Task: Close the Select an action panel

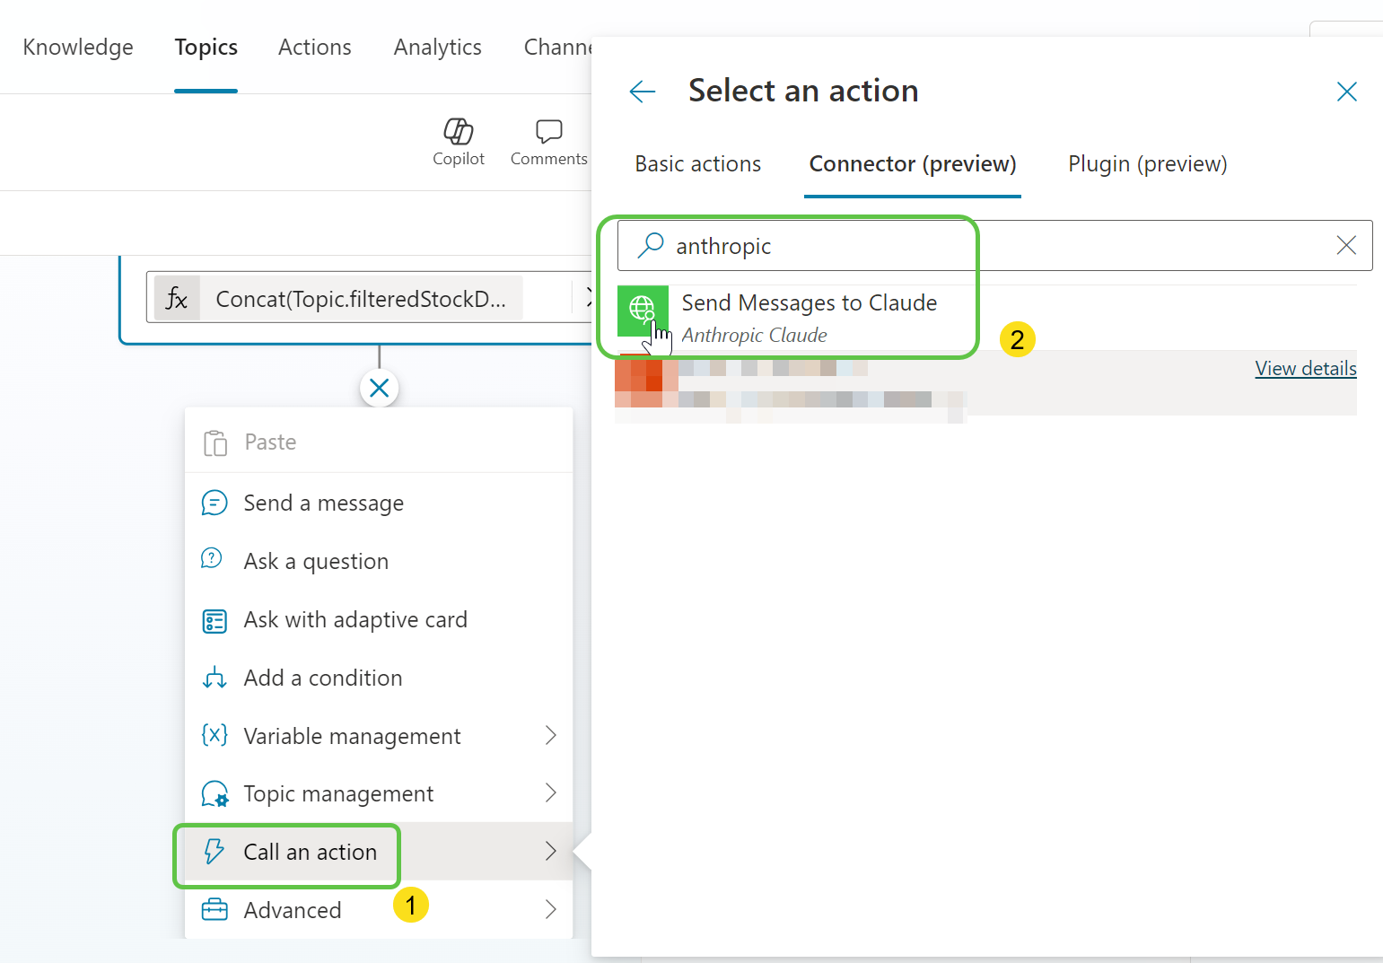Action: click(1346, 92)
